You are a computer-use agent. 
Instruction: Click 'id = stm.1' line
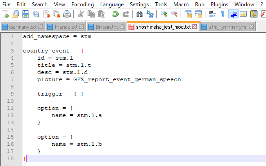[x=55, y=58]
